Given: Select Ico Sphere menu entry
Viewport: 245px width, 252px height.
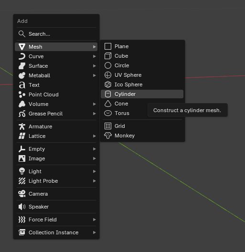Looking at the screenshot, I should 142,84.
